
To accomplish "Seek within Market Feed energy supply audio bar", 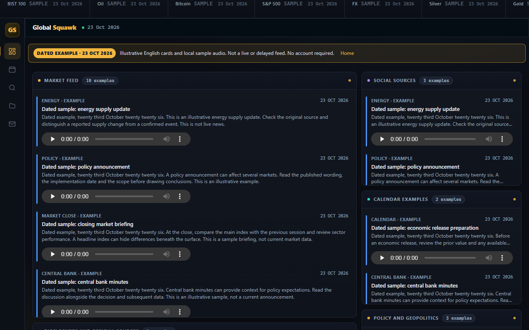I will (124, 139).
